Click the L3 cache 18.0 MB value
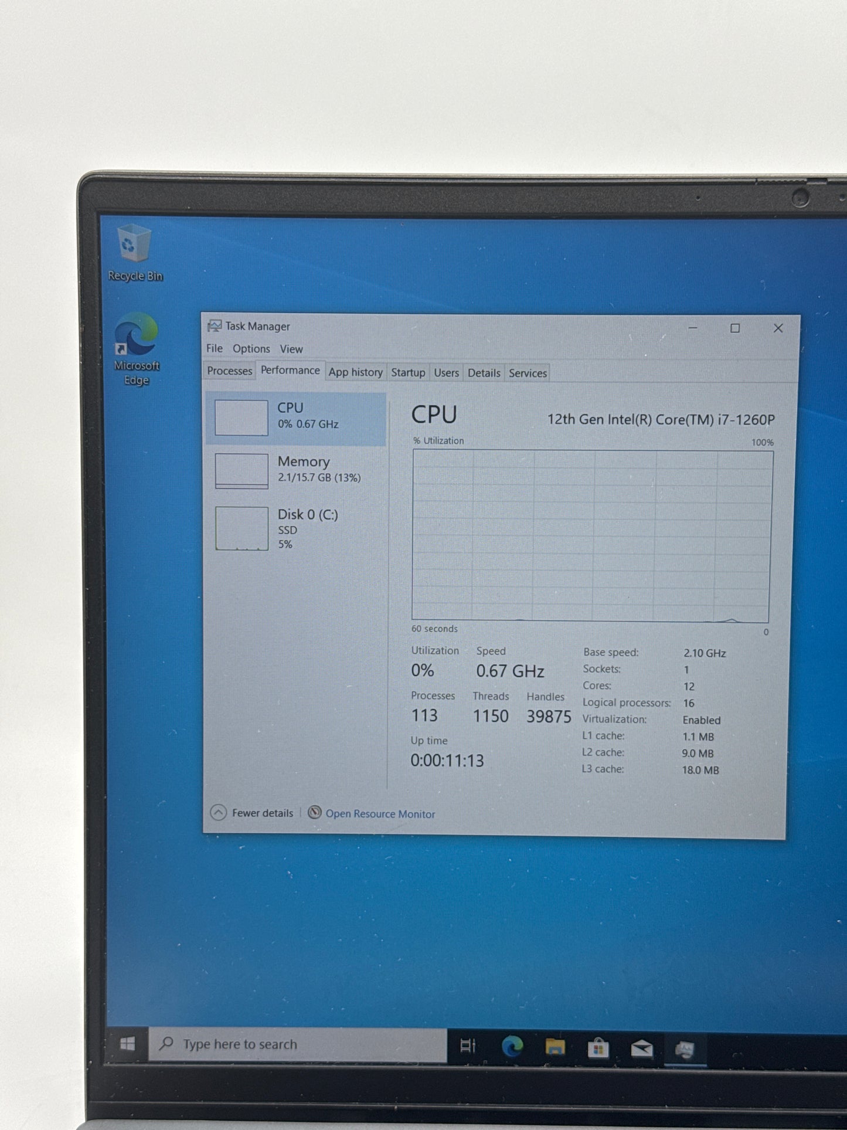This screenshot has width=847, height=1130. click(x=700, y=770)
